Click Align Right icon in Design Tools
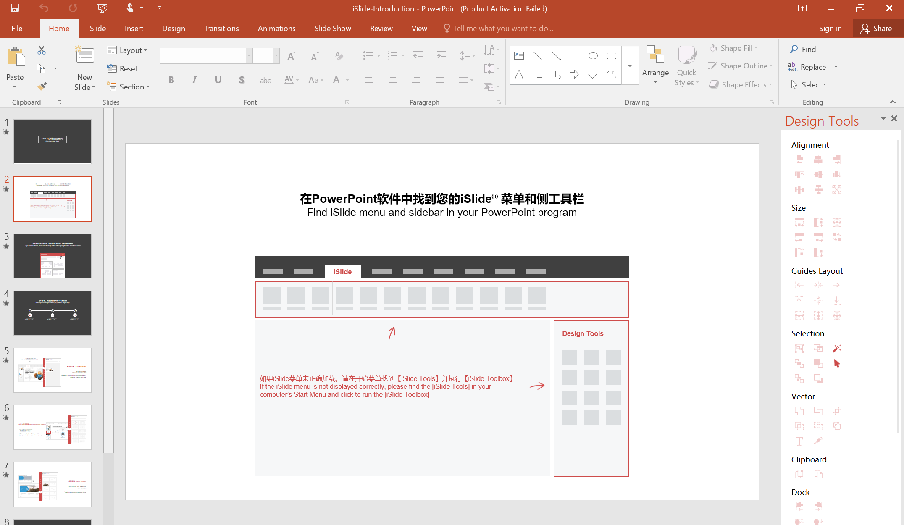Image resolution: width=904 pixels, height=525 pixels. (837, 159)
